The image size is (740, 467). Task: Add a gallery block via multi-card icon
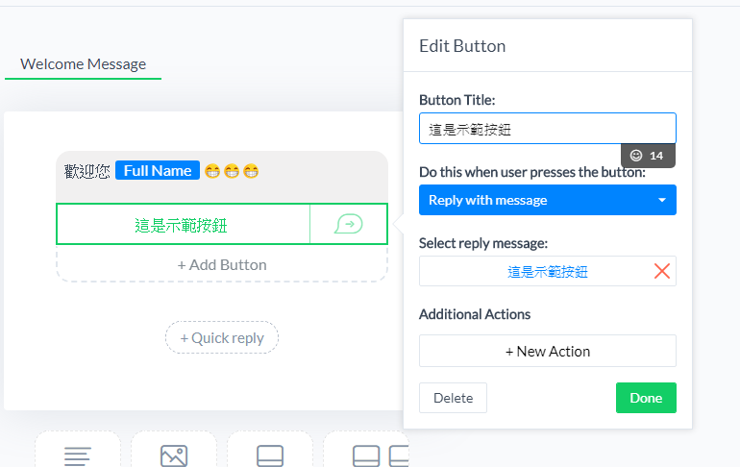click(x=381, y=456)
